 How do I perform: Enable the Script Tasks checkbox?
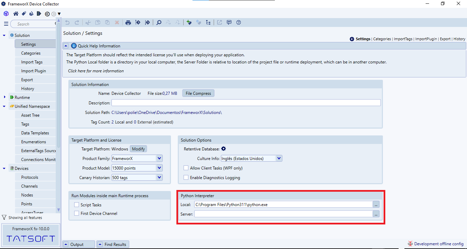(x=77, y=205)
